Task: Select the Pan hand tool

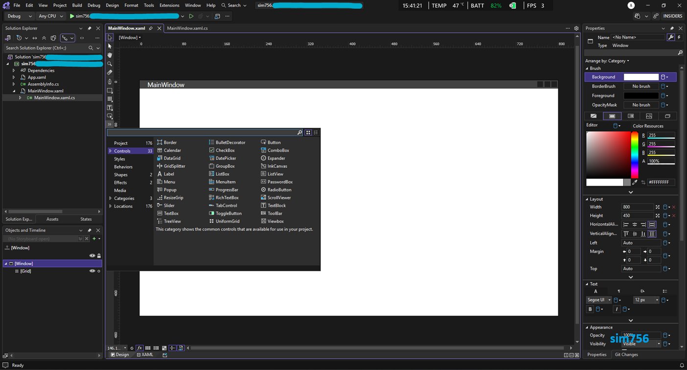Action: [110, 55]
